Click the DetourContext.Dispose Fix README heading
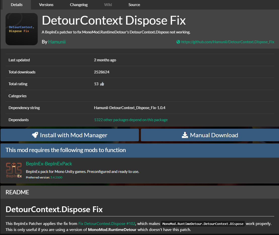Viewport: 279px width, 235px height. (x=54, y=209)
